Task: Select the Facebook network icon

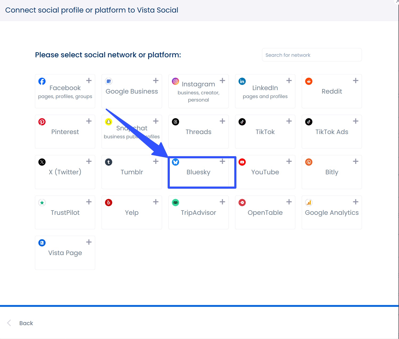Action: click(42, 81)
